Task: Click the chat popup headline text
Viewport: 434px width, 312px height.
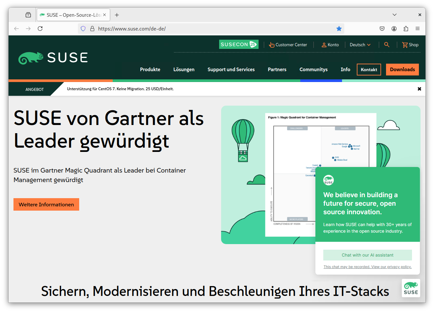Action: (x=360, y=203)
